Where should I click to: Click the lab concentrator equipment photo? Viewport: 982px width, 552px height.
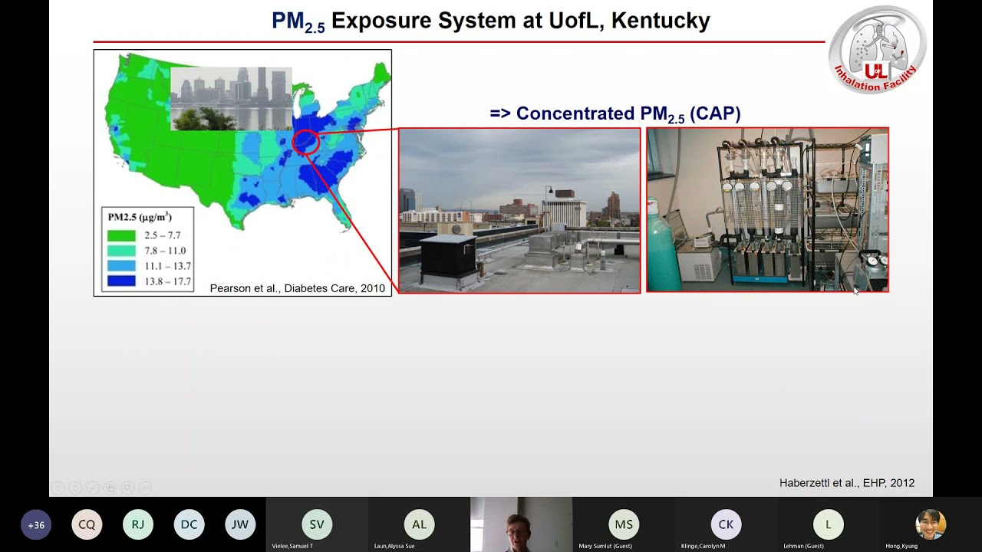click(767, 210)
